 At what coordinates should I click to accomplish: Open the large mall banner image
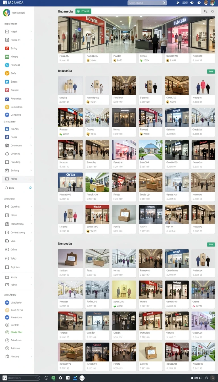pyautogui.click(x=136, y=35)
